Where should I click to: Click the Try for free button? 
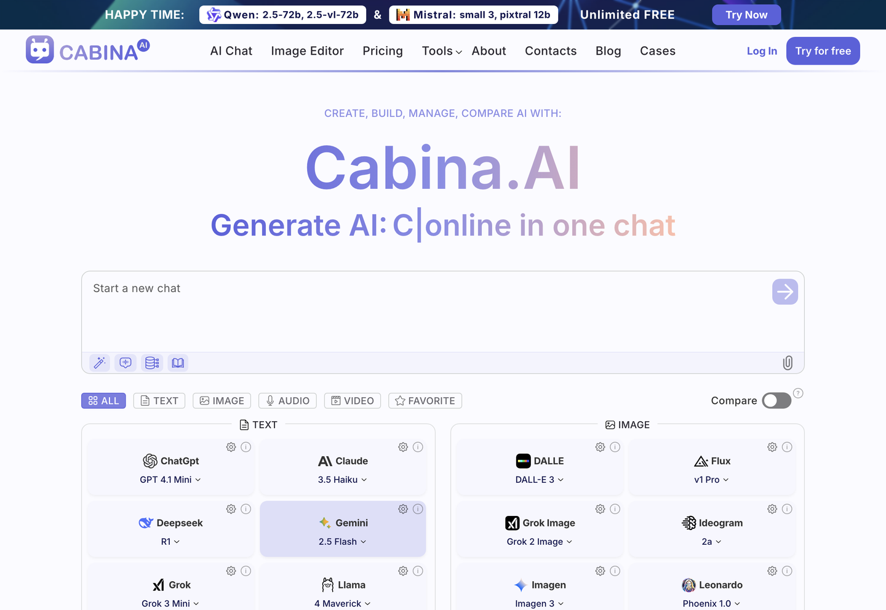tap(823, 51)
